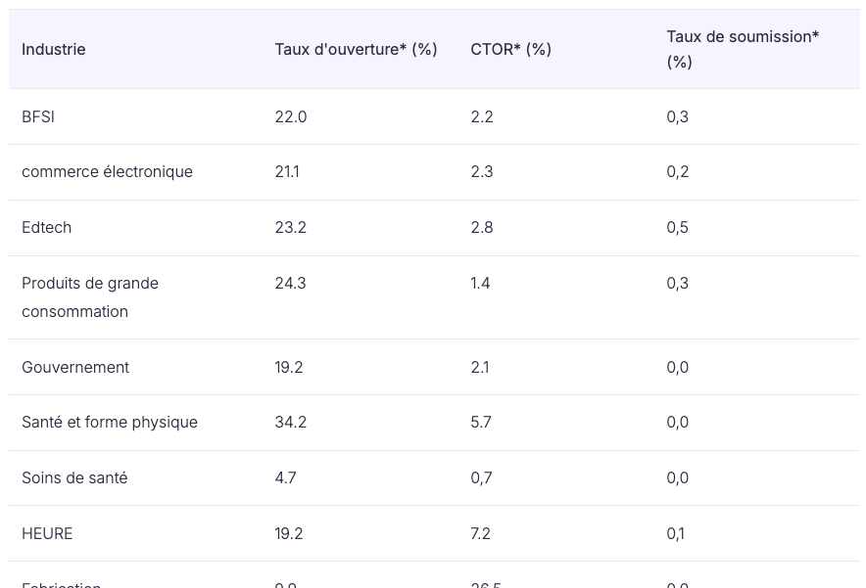Select the Edtech row label

pyautogui.click(x=46, y=227)
